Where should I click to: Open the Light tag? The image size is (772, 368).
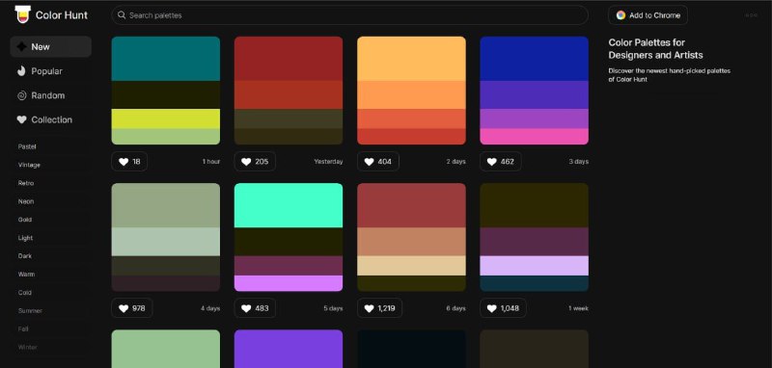(26, 238)
